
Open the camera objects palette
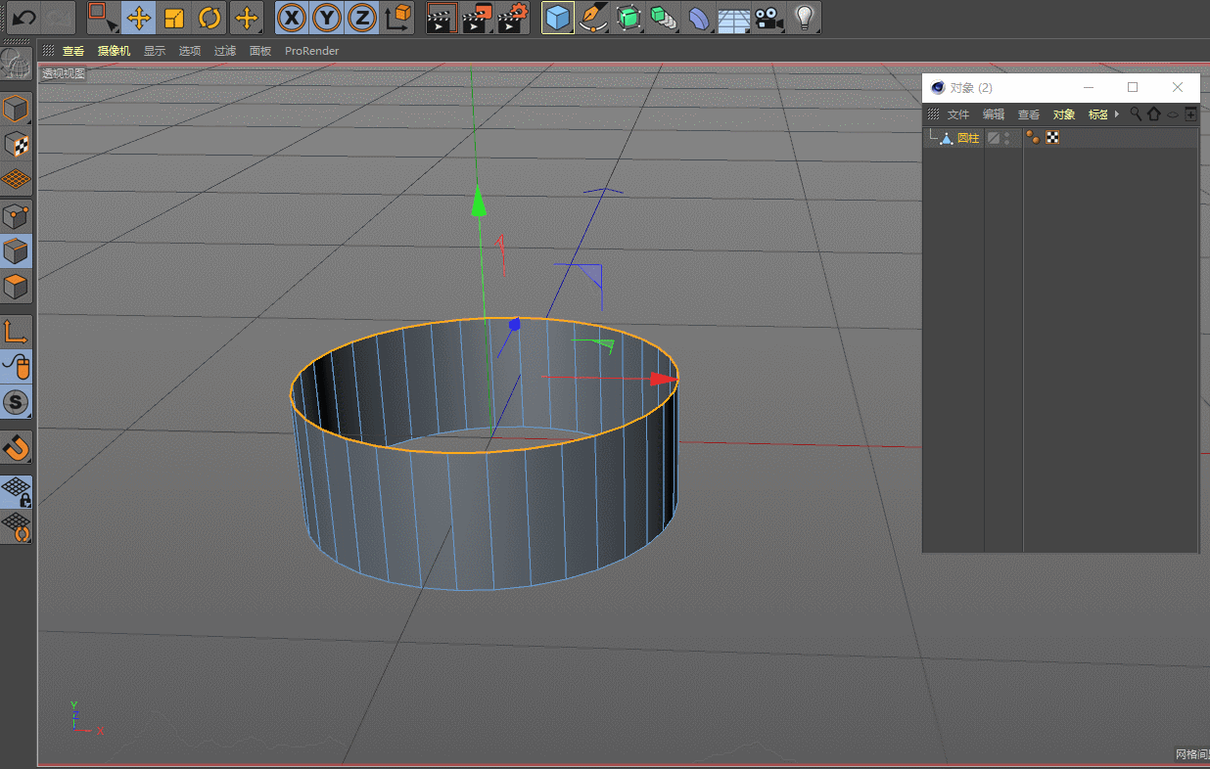click(768, 18)
